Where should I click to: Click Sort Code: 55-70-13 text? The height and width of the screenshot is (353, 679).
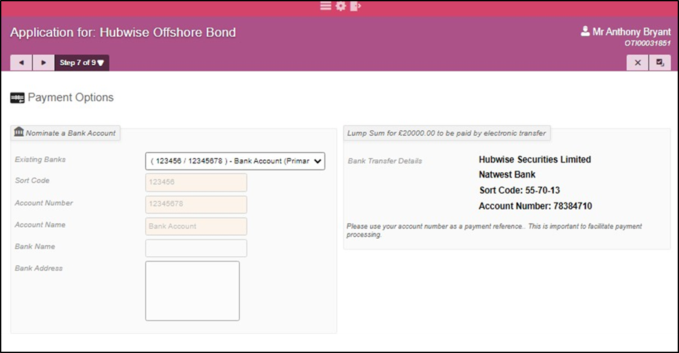pyautogui.click(x=520, y=190)
